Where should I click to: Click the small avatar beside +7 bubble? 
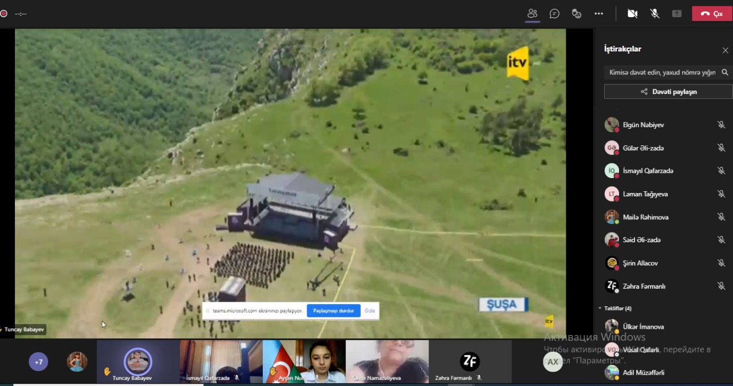(77, 362)
